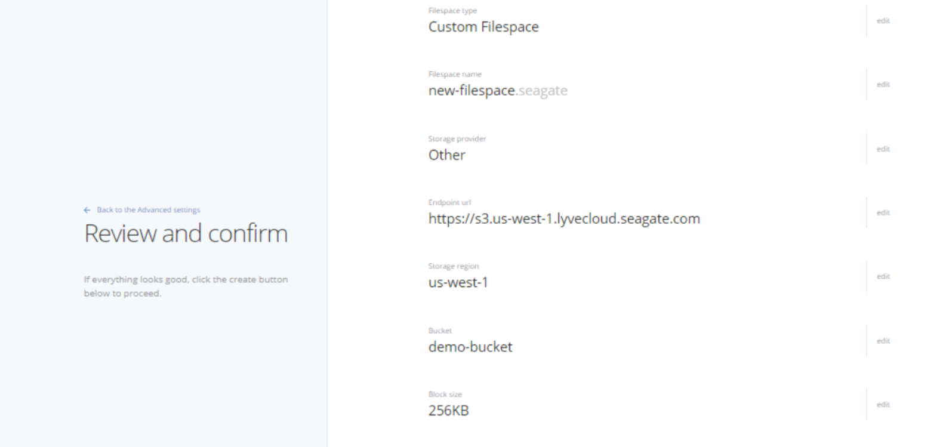Edit the Block size

point(883,405)
